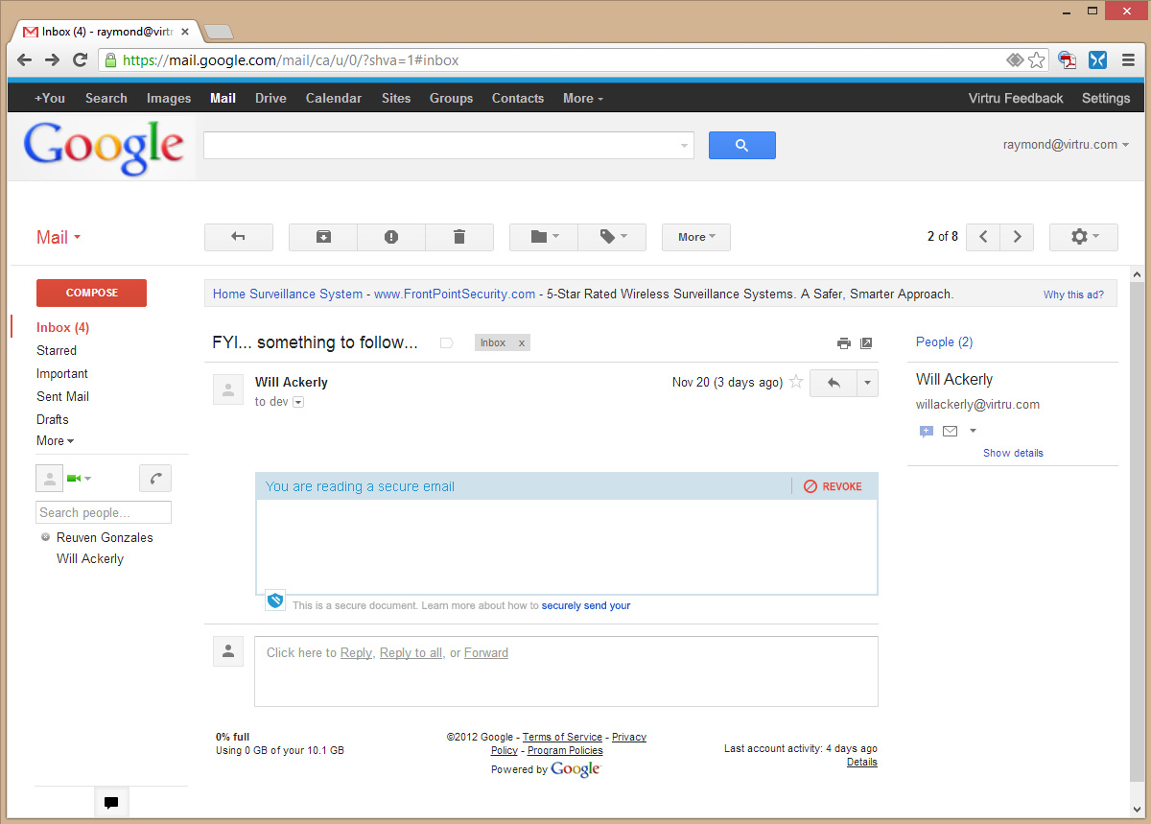Go back to the inbox list arrow button
This screenshot has height=824, width=1151.
tap(239, 237)
